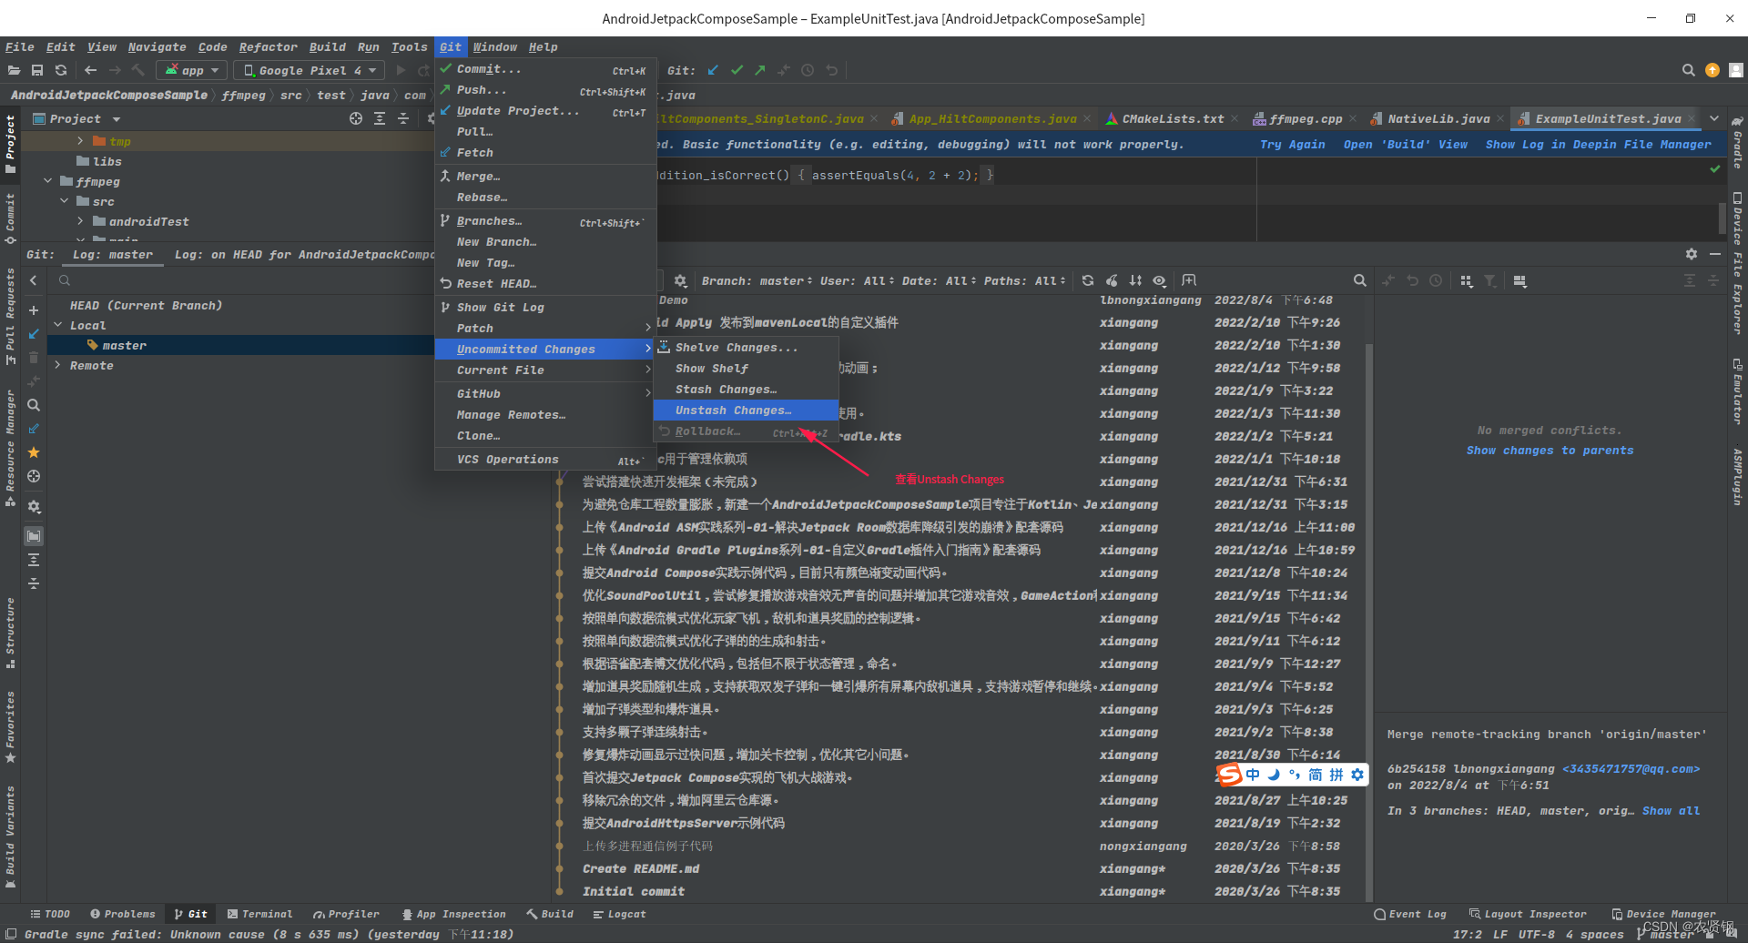Click Show Log in Deepin File Manager link

pos(1598,144)
